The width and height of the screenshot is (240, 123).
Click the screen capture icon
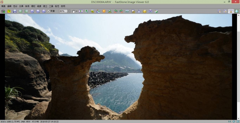[x=133, y=11]
